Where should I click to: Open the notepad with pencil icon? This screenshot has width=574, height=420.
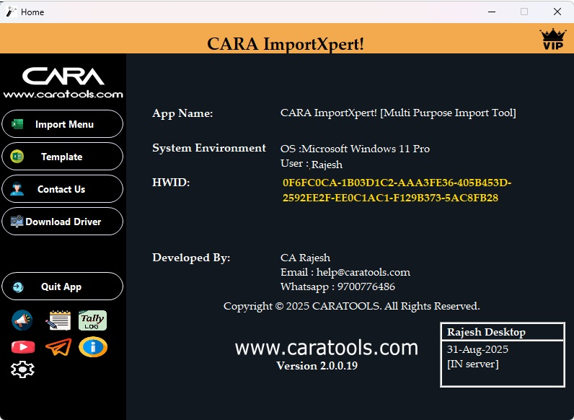58,320
